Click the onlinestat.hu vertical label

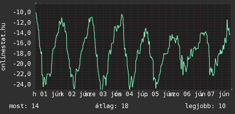coord(3,47)
